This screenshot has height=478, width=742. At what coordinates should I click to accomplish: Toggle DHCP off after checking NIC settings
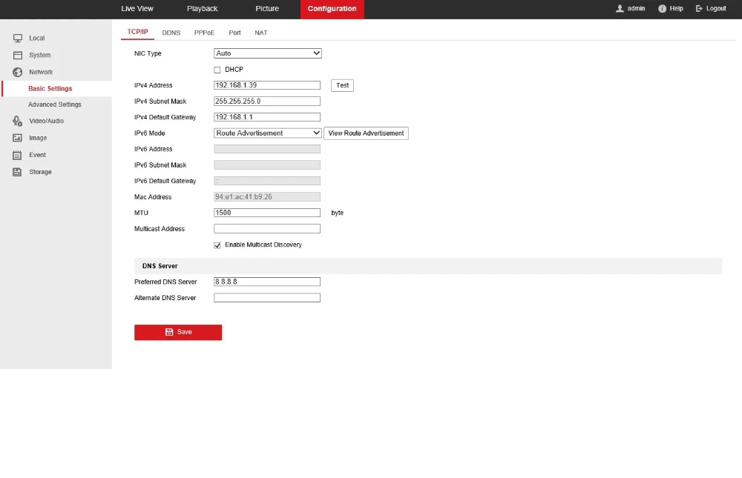point(217,69)
